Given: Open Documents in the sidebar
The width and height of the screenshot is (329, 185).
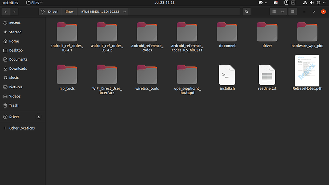Looking at the screenshot, I should click(23, 59).
